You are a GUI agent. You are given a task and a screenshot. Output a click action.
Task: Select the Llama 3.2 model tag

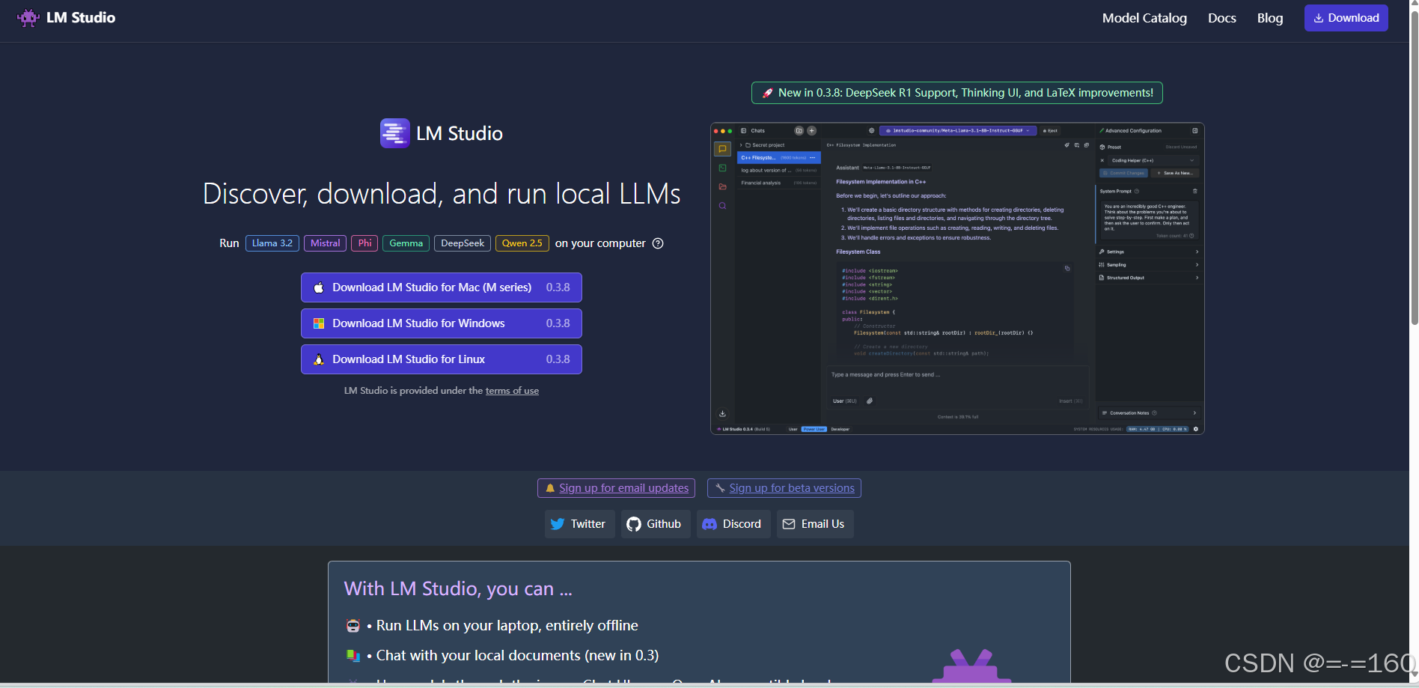[272, 243]
